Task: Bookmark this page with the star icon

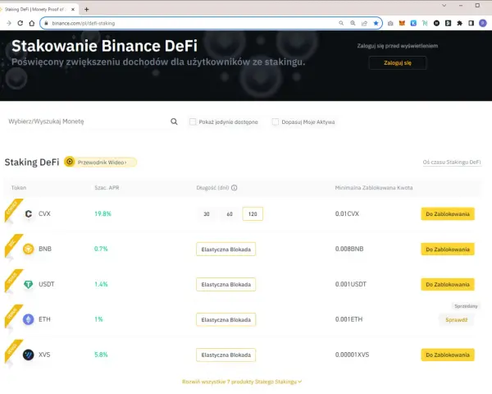Action: [376, 23]
